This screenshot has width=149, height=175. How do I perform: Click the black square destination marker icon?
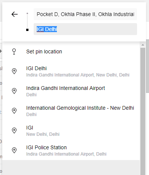[x=27, y=30]
